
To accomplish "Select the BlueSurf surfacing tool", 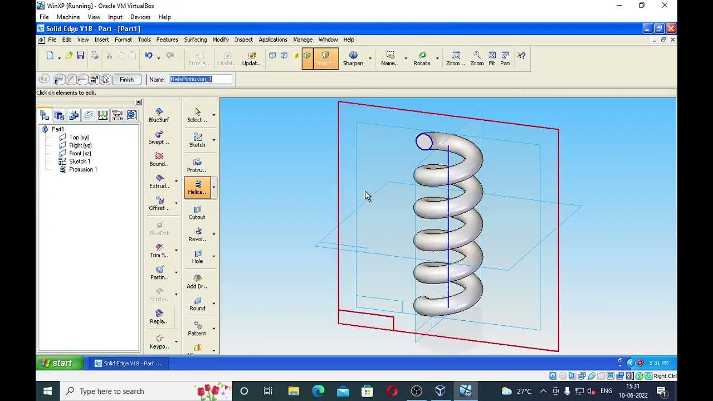I will click(x=159, y=115).
